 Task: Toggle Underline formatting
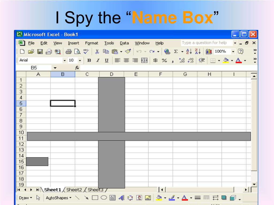pyautogui.click(x=106, y=61)
